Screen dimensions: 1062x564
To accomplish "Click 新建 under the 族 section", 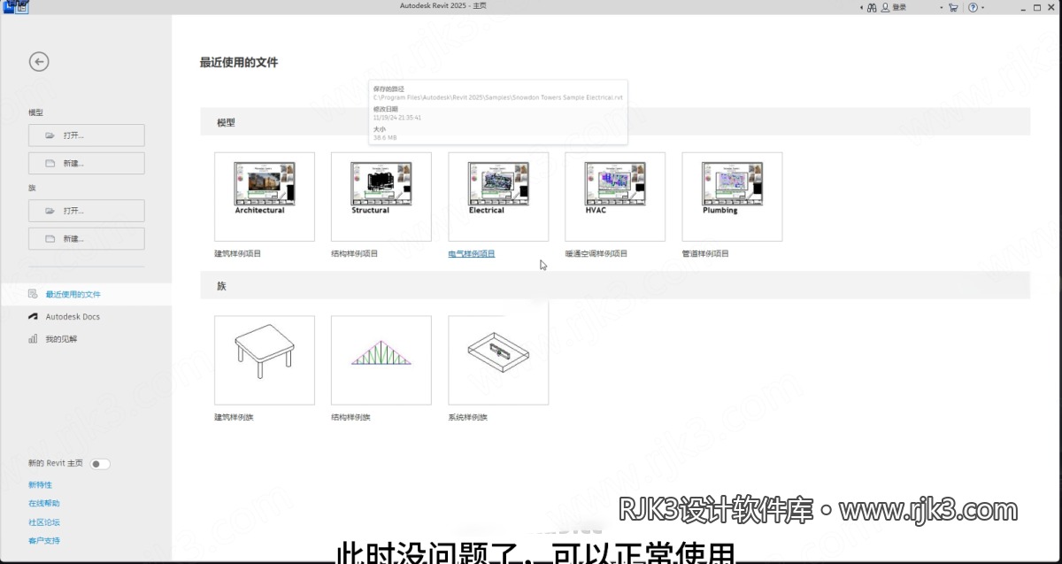I will pos(87,239).
